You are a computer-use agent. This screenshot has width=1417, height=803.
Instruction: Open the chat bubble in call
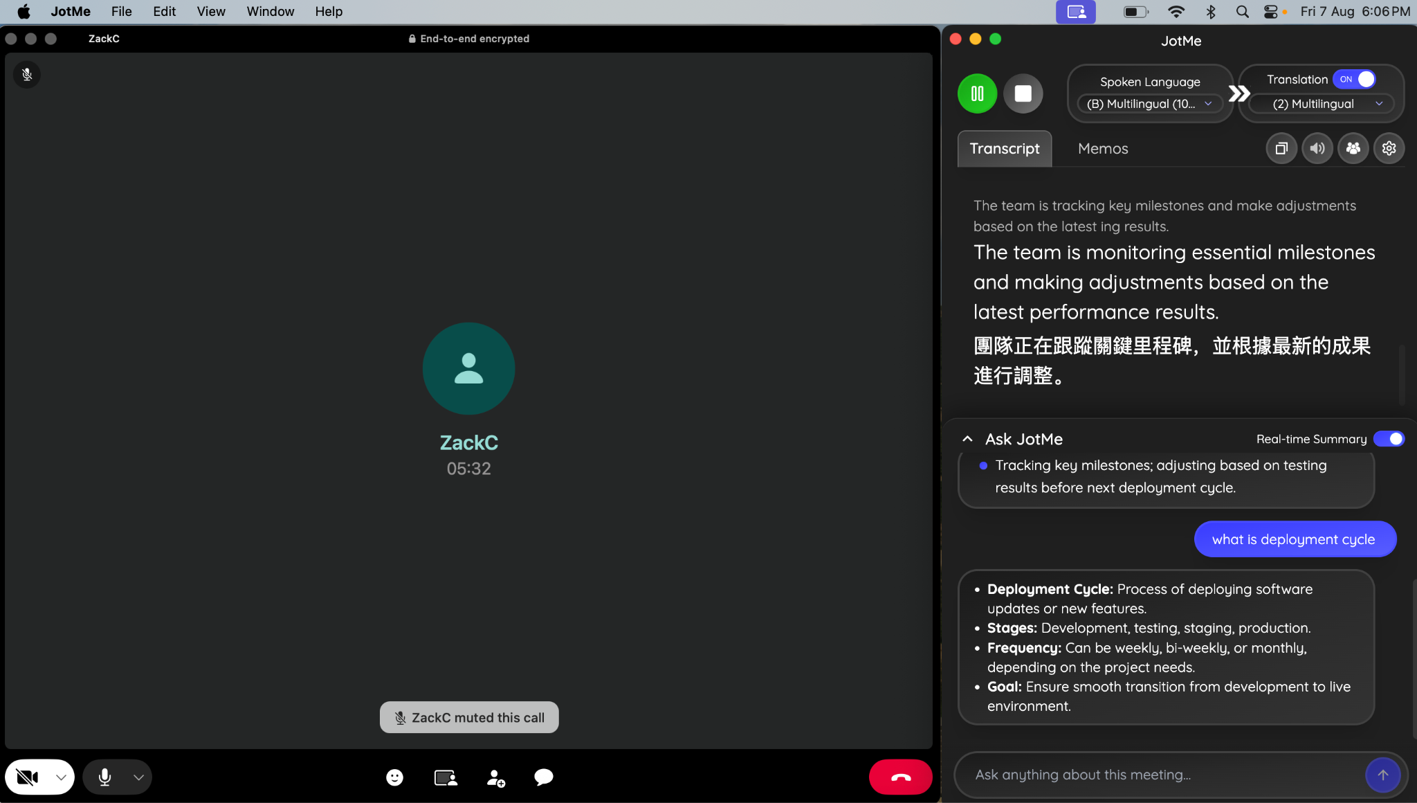(x=544, y=777)
